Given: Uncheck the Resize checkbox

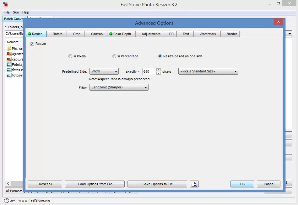Looking at the screenshot, I should click(32, 44).
